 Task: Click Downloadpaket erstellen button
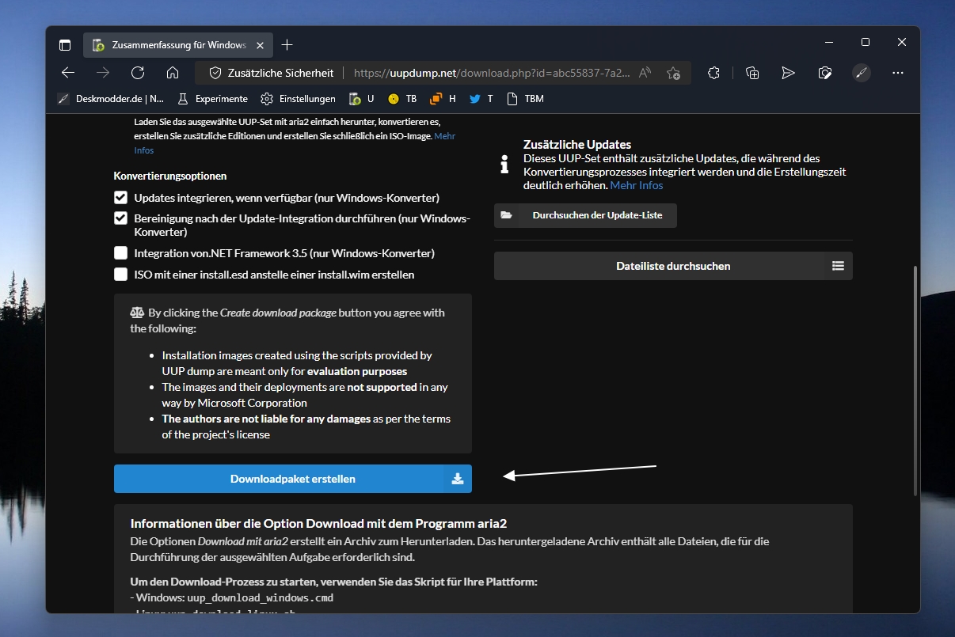(293, 479)
